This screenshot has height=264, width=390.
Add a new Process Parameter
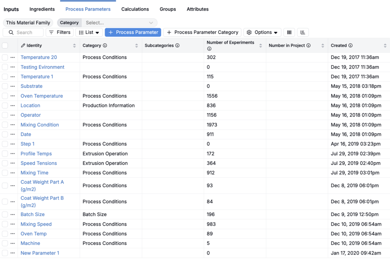click(133, 32)
